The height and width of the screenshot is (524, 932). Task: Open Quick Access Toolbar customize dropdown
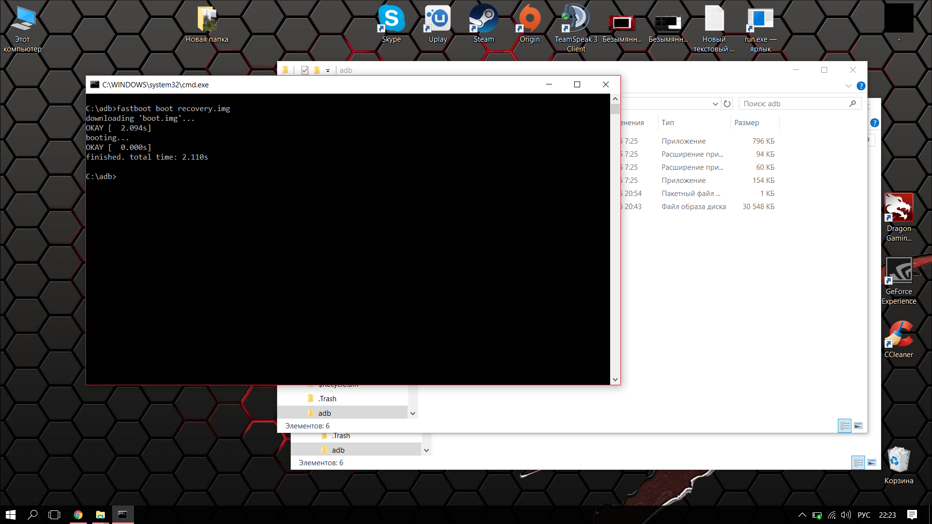(x=328, y=71)
